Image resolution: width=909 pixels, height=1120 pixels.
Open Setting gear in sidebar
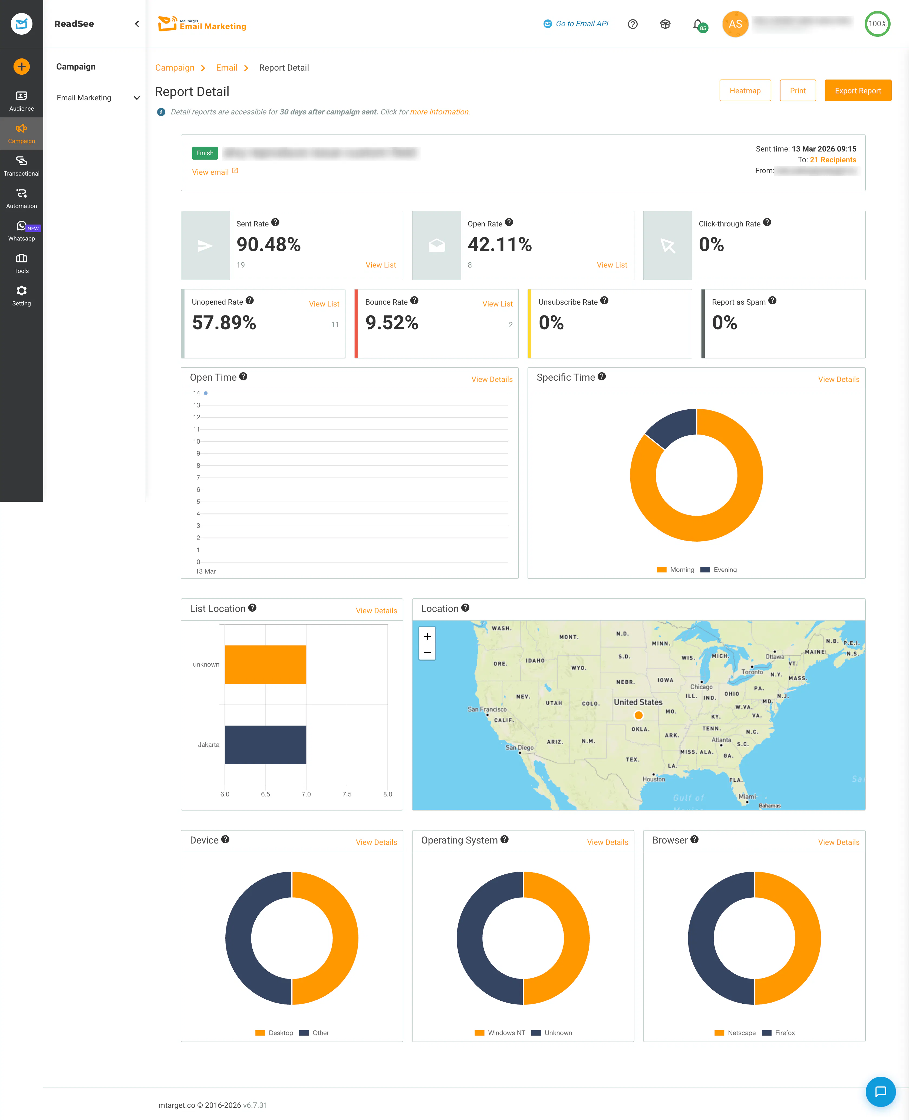[x=21, y=296]
